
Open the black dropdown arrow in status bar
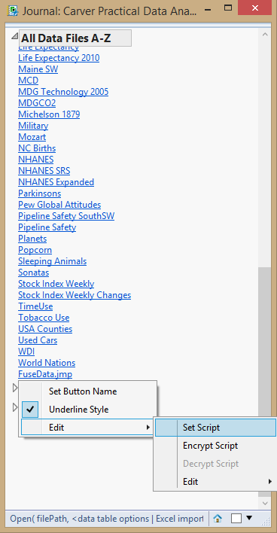coord(249,518)
